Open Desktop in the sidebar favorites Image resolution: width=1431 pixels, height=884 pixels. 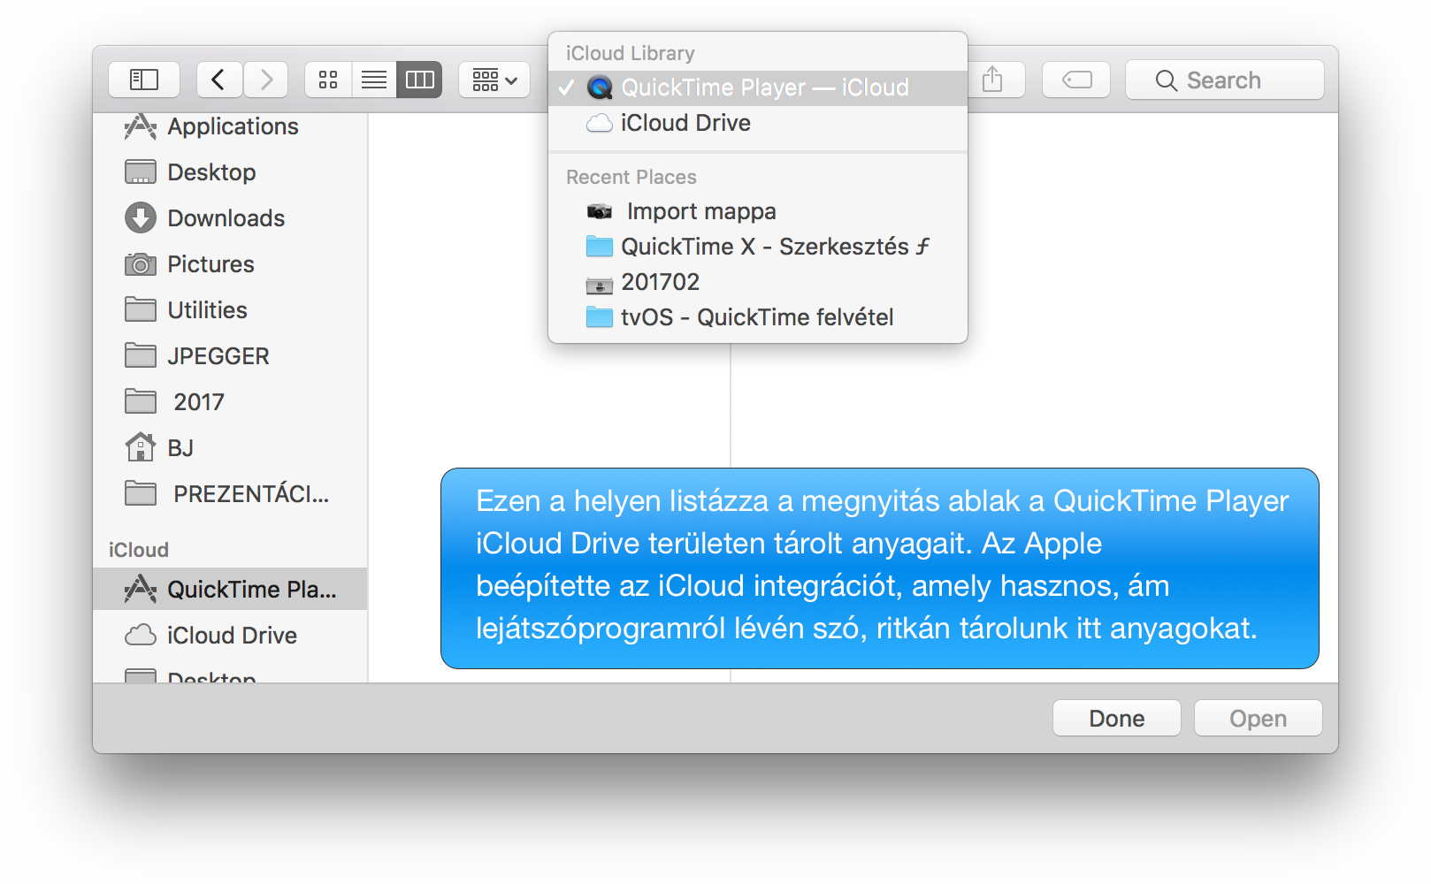pyautogui.click(x=230, y=172)
